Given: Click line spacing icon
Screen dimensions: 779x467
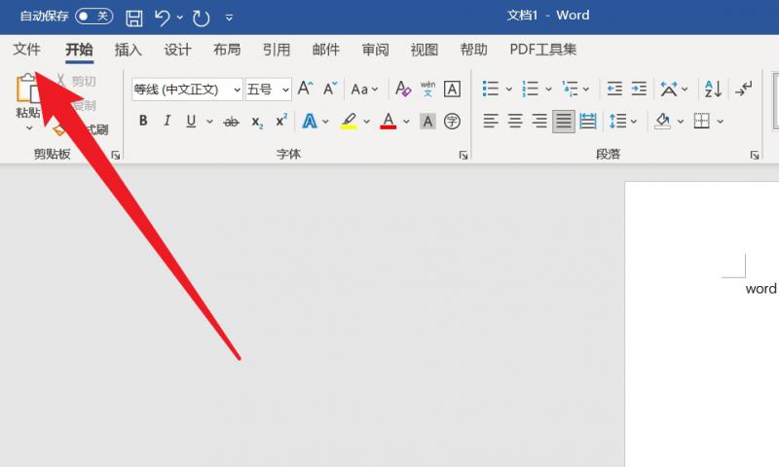Looking at the screenshot, I should 617,121.
